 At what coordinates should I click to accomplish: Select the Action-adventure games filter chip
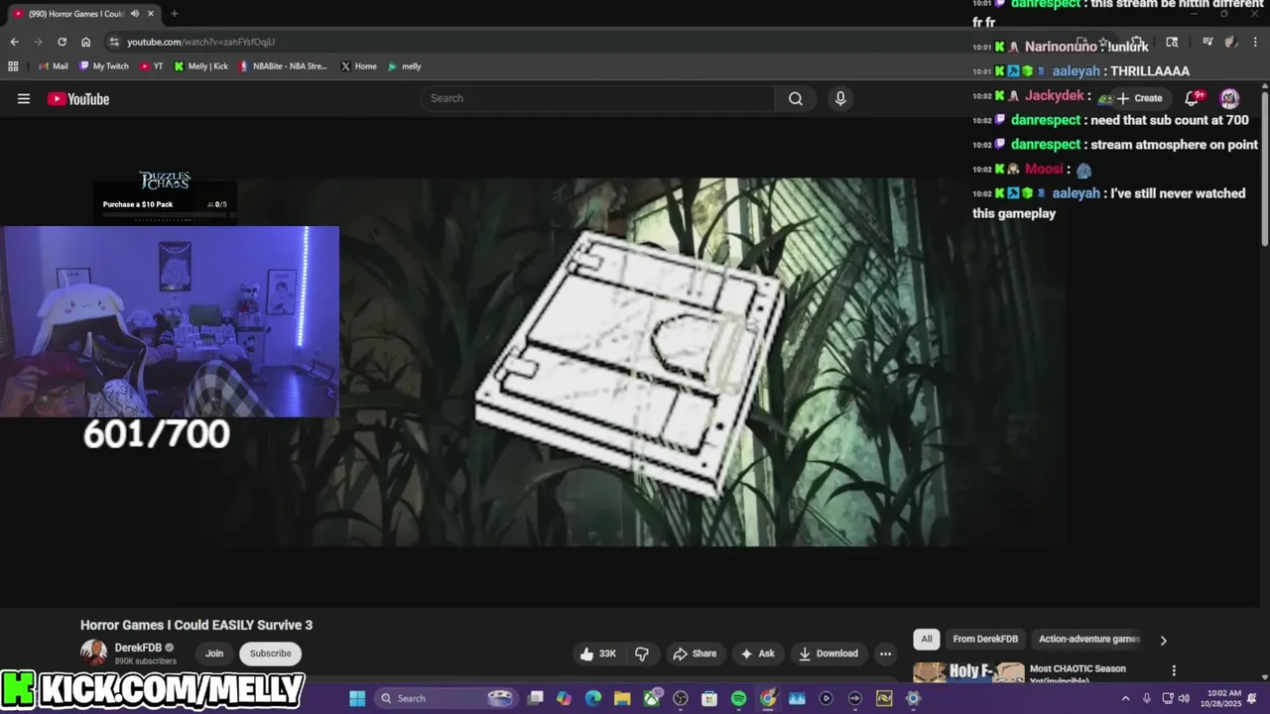1089,639
